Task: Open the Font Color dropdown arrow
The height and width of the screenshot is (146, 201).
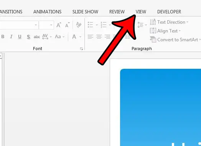Action: (x=81, y=37)
